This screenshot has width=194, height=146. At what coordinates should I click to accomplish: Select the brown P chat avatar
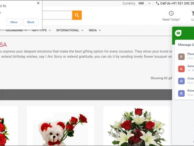[x=181, y=57]
